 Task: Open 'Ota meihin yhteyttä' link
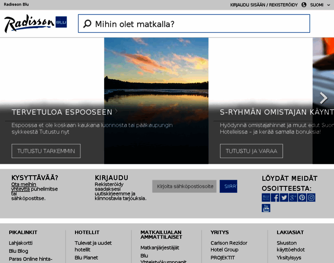click(x=24, y=187)
